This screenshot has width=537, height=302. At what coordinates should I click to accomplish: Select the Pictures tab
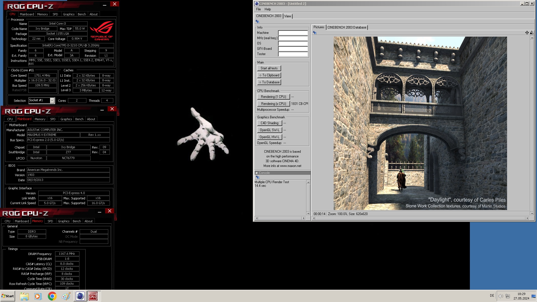[319, 27]
